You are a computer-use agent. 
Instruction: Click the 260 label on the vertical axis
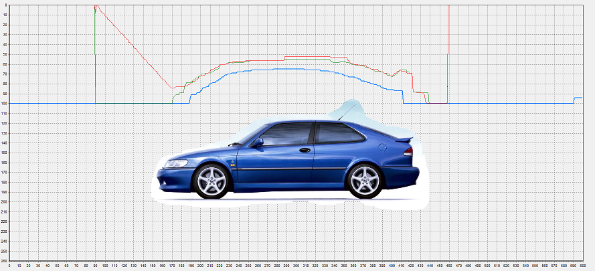[5, 260]
